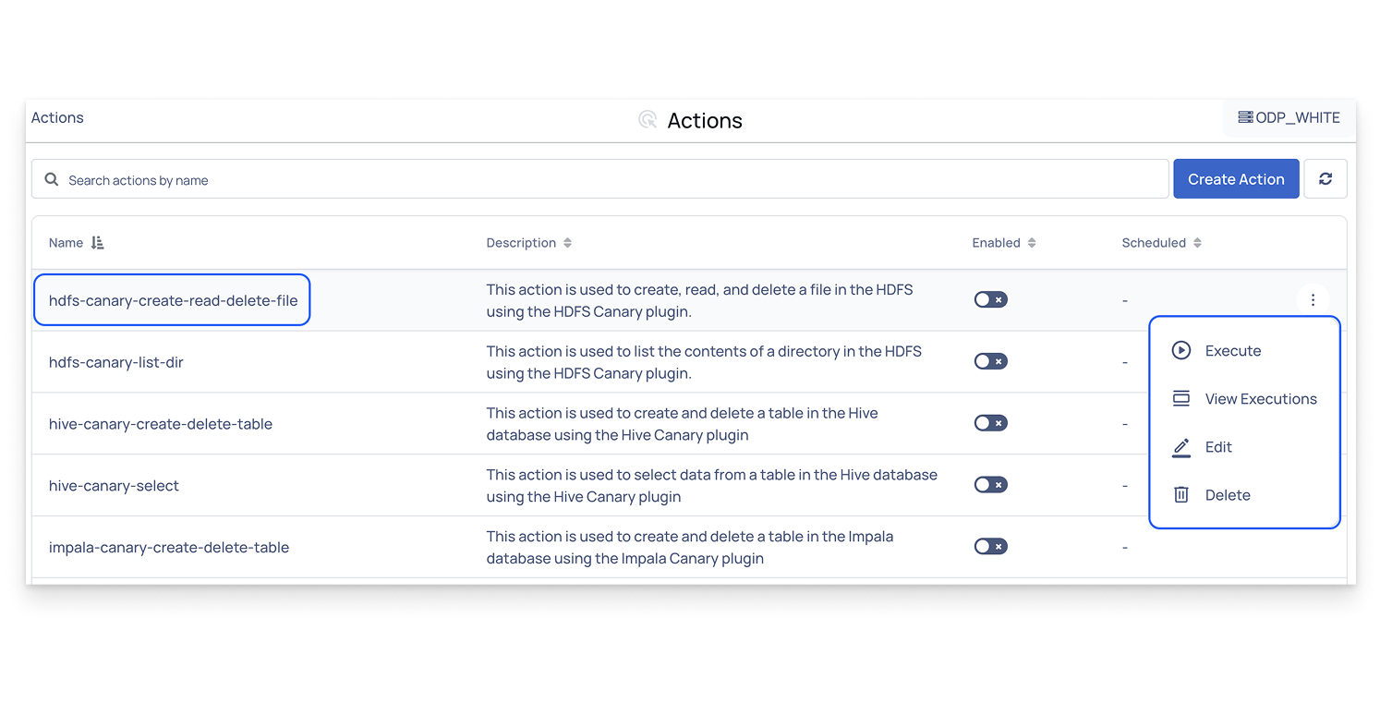Click the Execute play icon
This screenshot has height=715, width=1380.
[1180, 351]
